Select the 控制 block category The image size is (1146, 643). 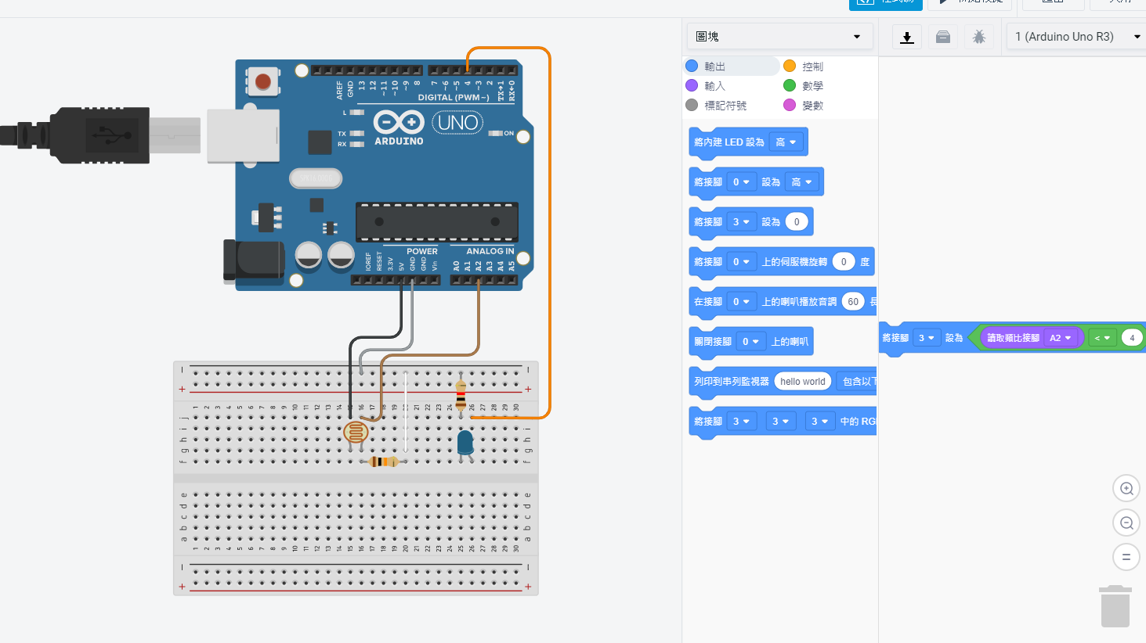click(x=812, y=66)
